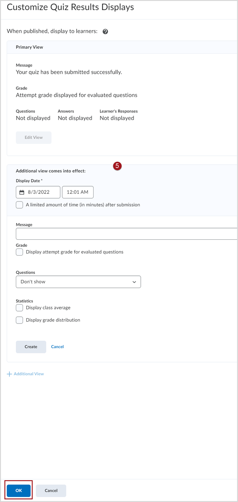Viewport: 238px width, 502px height.
Task: Click "Not displayed" under Answers
Action: point(75,118)
